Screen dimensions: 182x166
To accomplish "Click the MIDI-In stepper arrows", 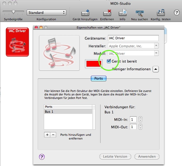I will [x=140, y=119].
